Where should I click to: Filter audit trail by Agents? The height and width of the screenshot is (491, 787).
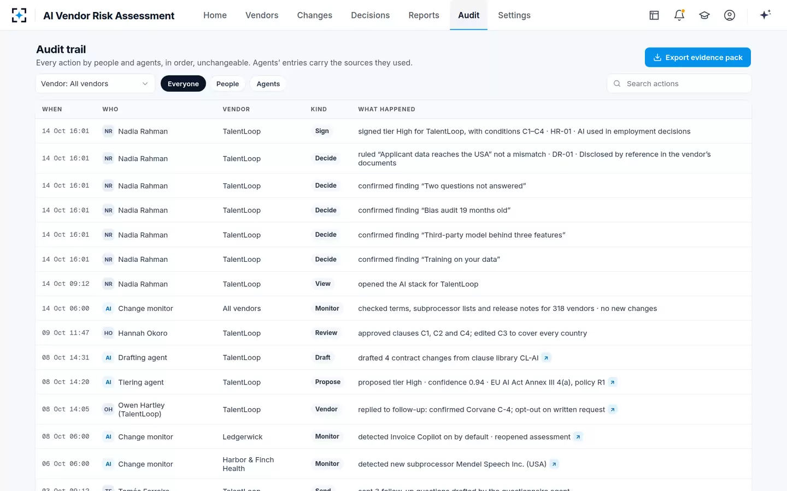268,83
